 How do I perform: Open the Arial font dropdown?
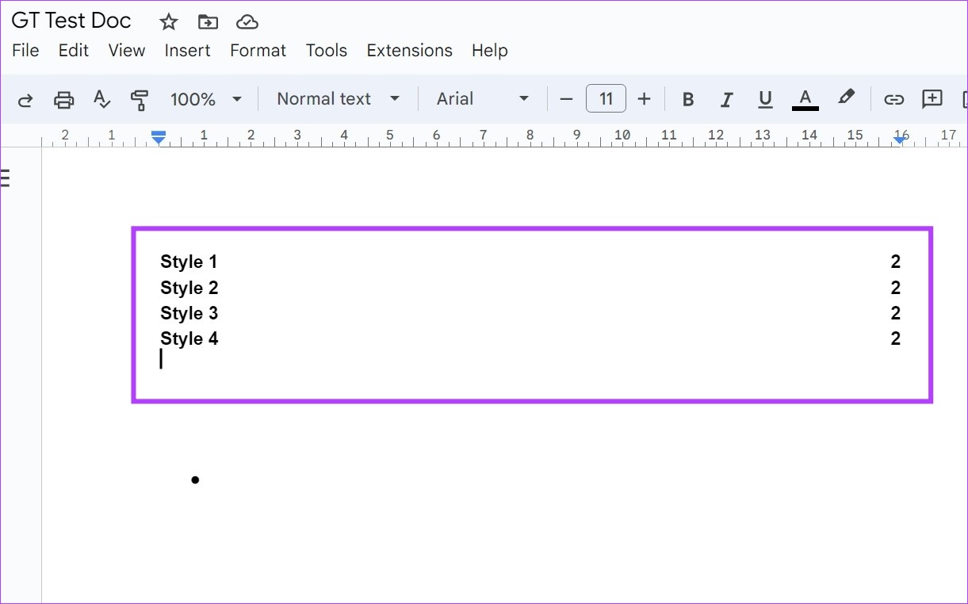click(x=483, y=99)
